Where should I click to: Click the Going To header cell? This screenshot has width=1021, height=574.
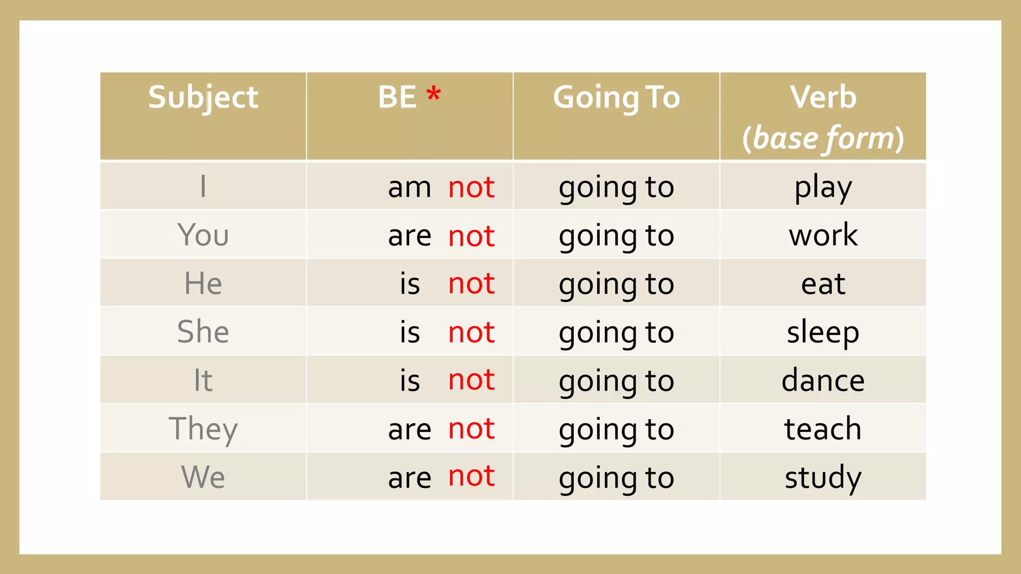[616, 116]
